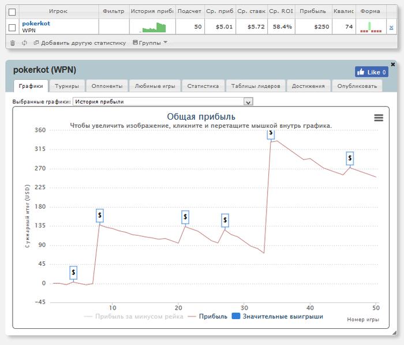Click the Номер игры axis label
Image resolution: width=404 pixels, height=345 pixels.
click(363, 320)
